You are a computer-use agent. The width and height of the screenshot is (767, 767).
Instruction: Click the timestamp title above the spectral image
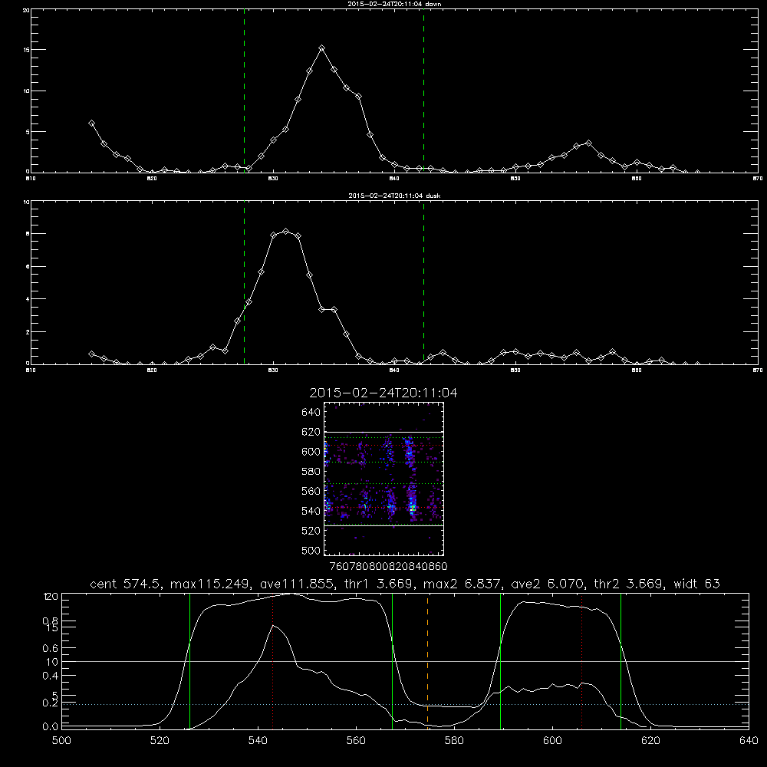click(x=383, y=393)
